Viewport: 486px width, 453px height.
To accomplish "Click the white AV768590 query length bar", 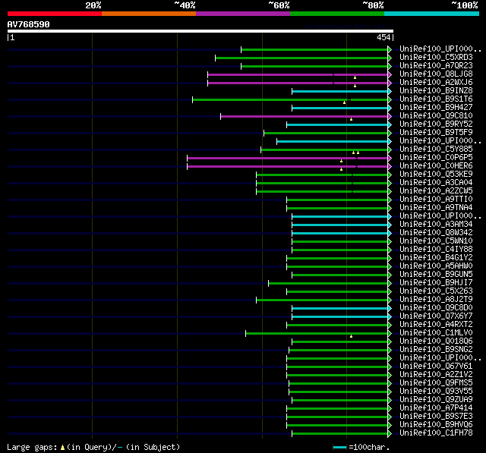I will 200,31.
